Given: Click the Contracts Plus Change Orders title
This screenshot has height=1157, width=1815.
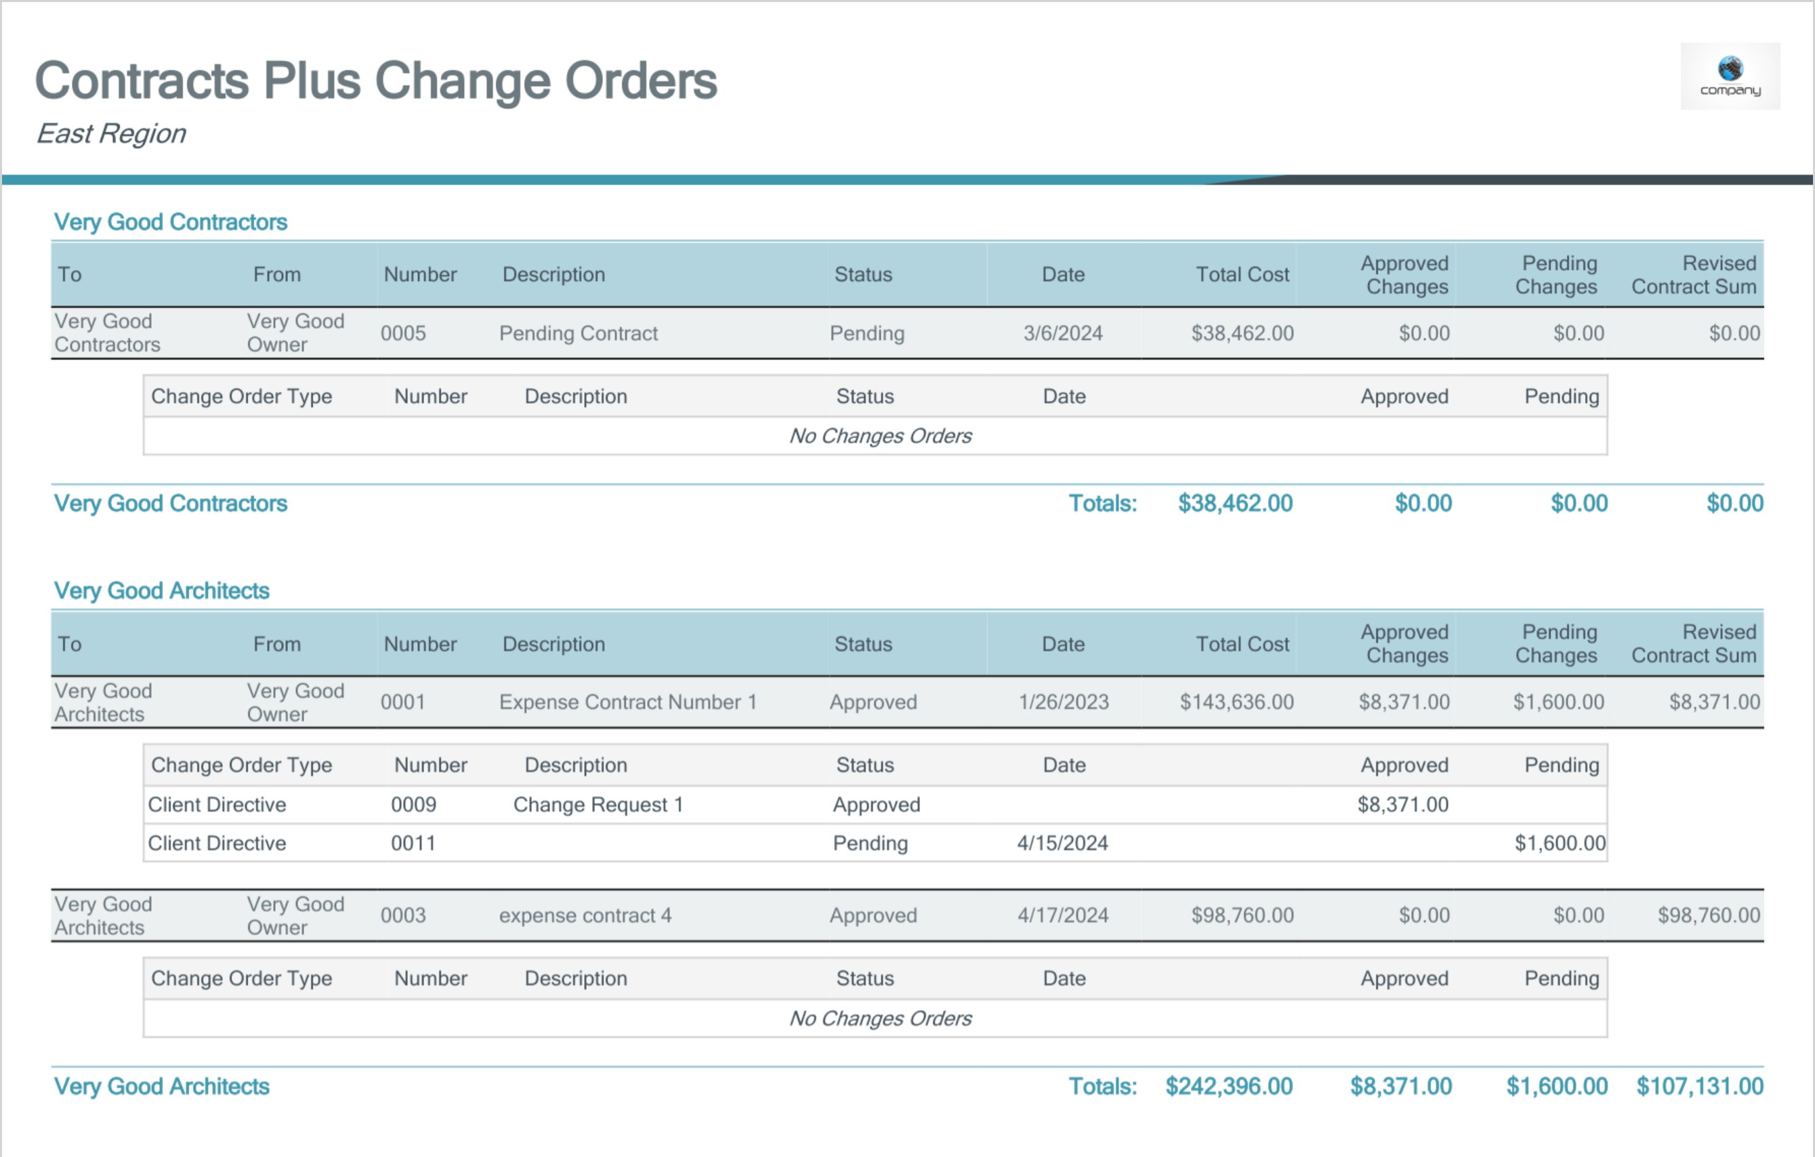Looking at the screenshot, I should pyautogui.click(x=375, y=81).
